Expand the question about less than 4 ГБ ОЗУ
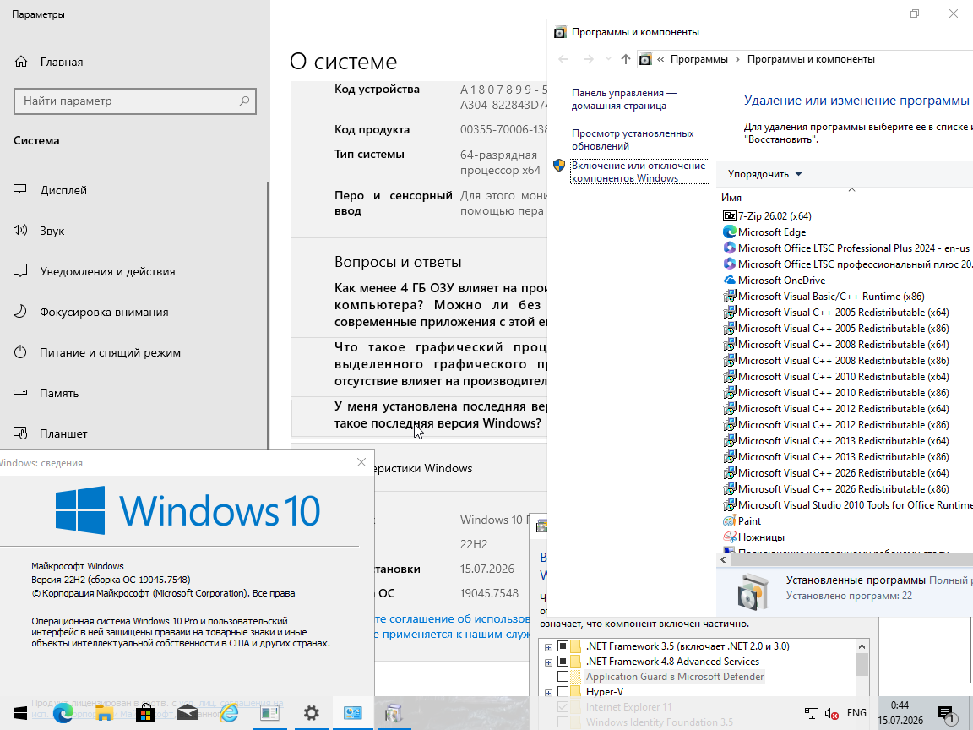Screen dimensions: 973x730 click(441, 305)
